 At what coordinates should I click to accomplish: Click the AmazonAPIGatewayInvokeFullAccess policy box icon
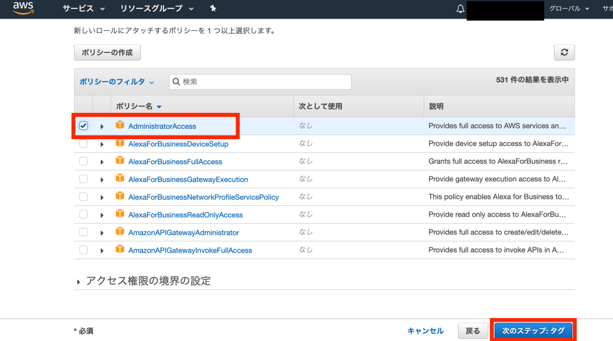[x=120, y=250]
